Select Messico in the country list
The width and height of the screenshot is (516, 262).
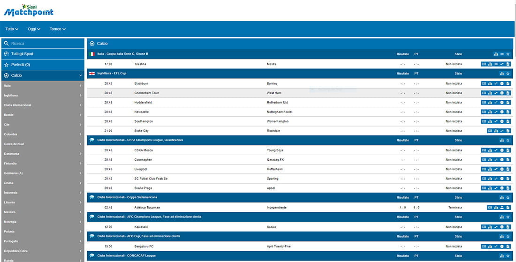(x=43, y=212)
